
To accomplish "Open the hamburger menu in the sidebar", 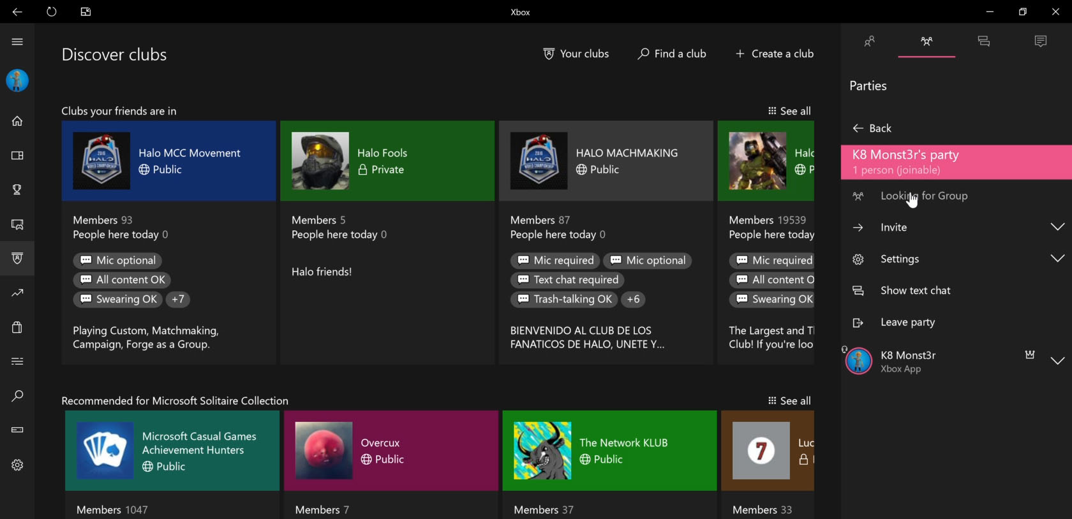I will [17, 42].
